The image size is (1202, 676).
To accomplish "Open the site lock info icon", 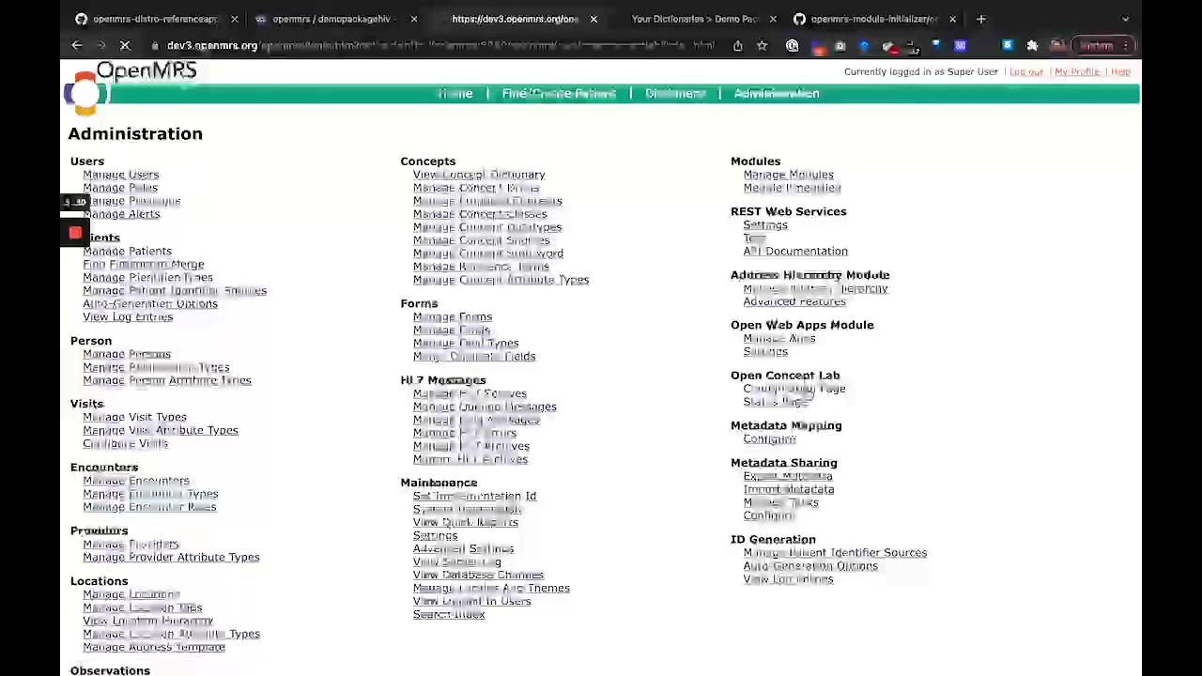I will pyautogui.click(x=153, y=45).
